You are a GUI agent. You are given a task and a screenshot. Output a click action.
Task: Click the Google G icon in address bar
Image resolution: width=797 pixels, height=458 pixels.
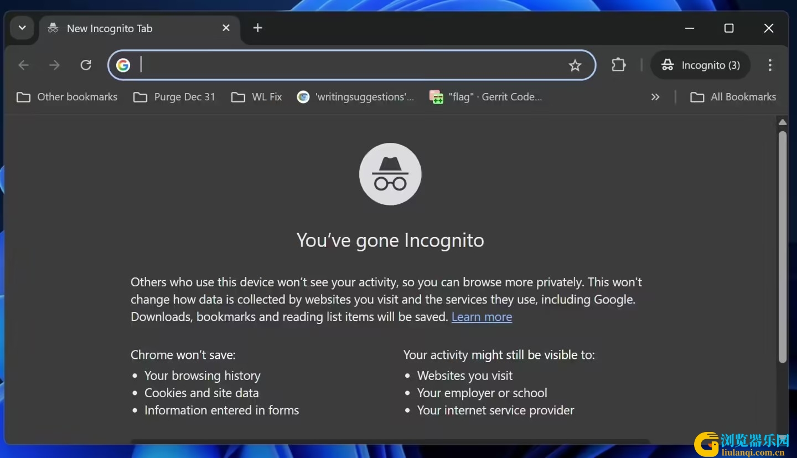pos(123,65)
